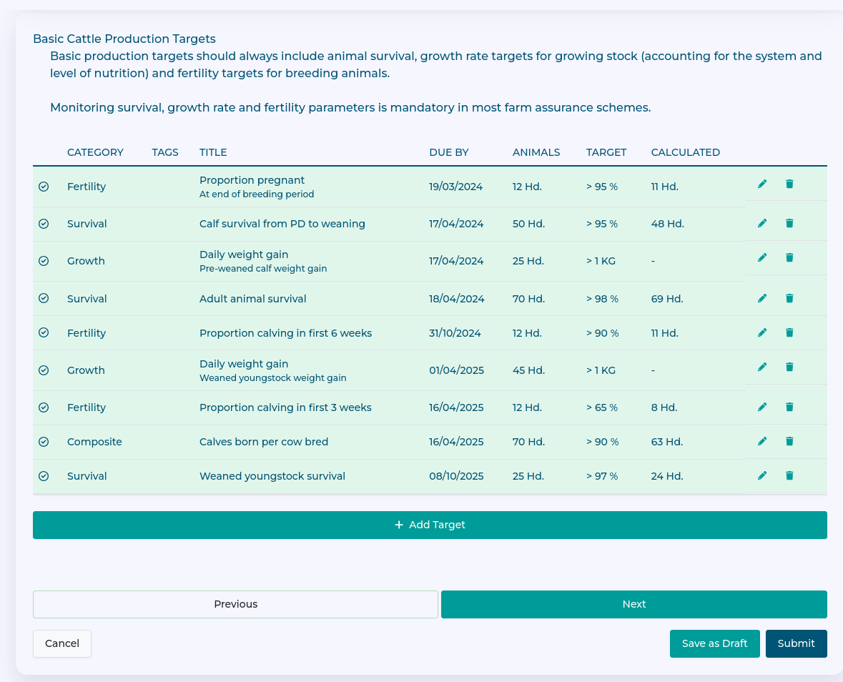Toggle check circle for Calves born per cow bred
Screen dimensions: 843x682
(44, 442)
